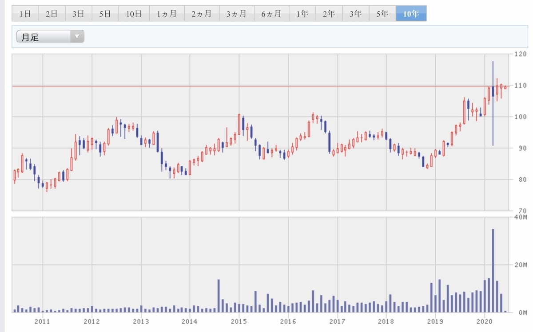Select the 10日 time range tab
Screen dimensions: 533x332
pyautogui.click(x=134, y=13)
